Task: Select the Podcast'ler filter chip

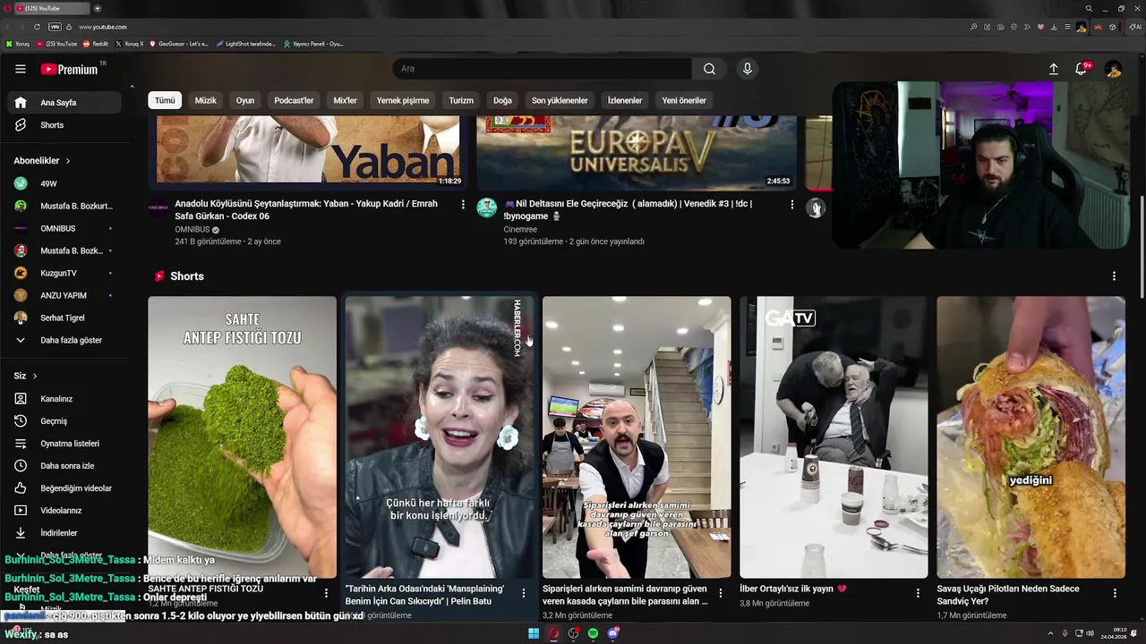Action: coord(294,100)
